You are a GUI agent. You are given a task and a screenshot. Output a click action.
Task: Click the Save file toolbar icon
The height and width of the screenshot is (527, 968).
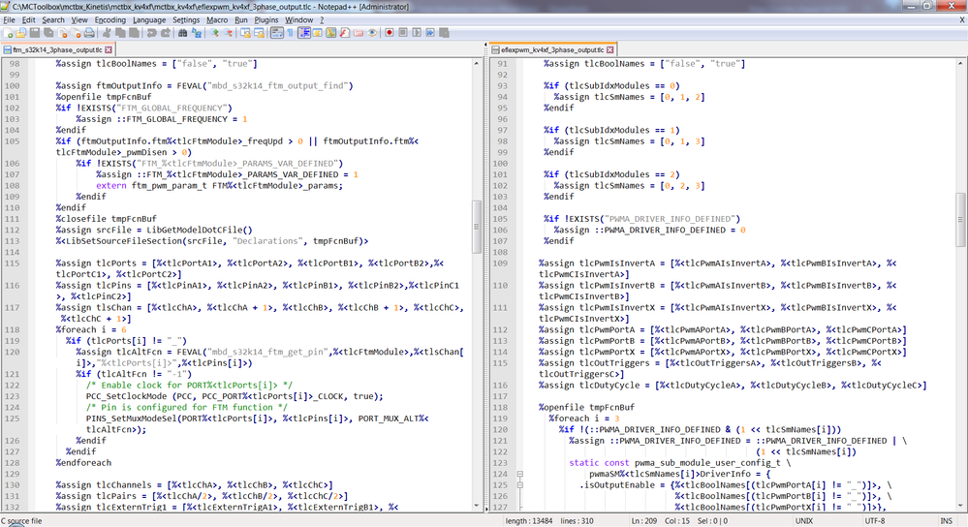36,32
